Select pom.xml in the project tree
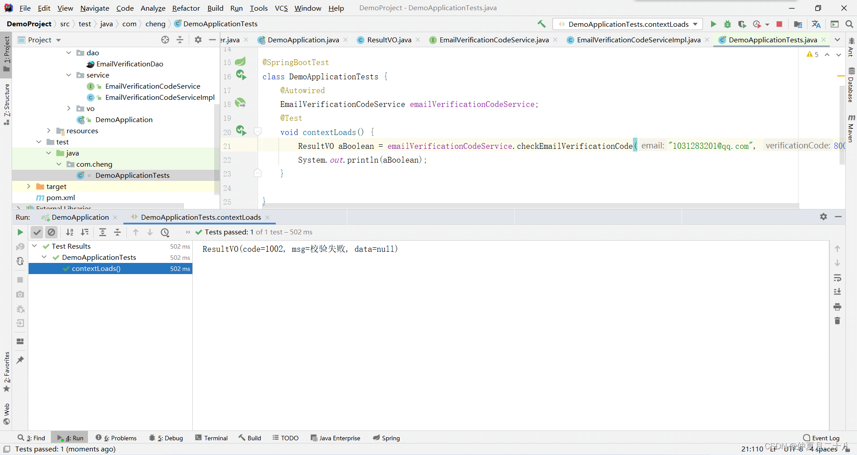The image size is (857, 455). pos(61,197)
